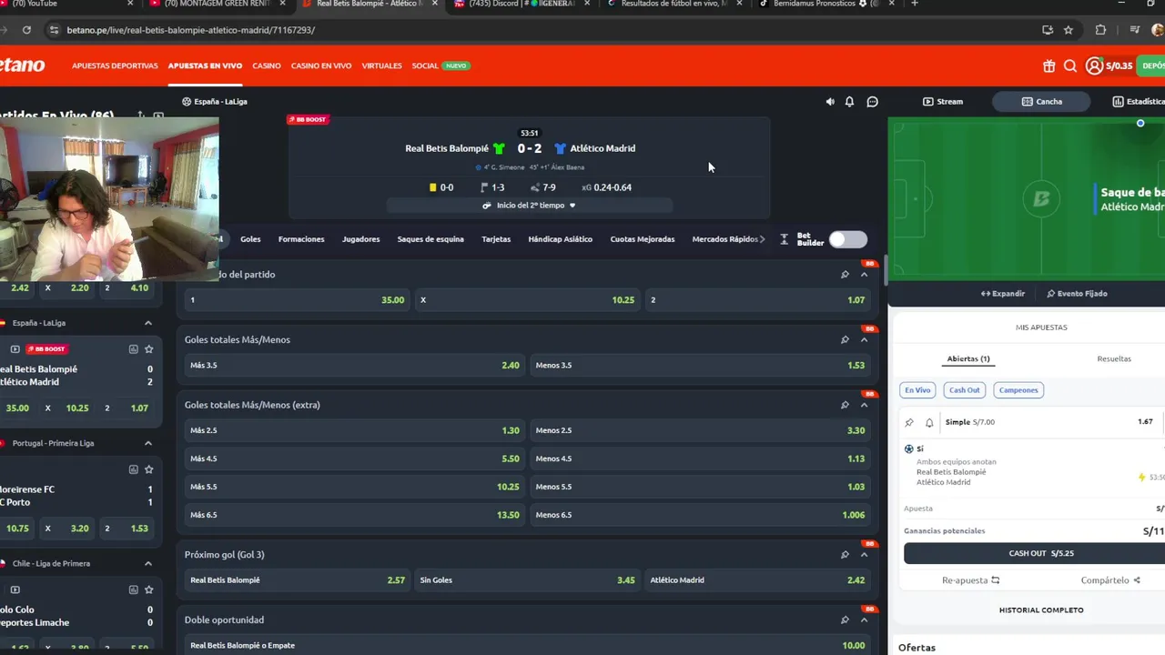1165x655 pixels.
Task: Open Apuestas Deportivas in top menu
Action: click(x=115, y=65)
